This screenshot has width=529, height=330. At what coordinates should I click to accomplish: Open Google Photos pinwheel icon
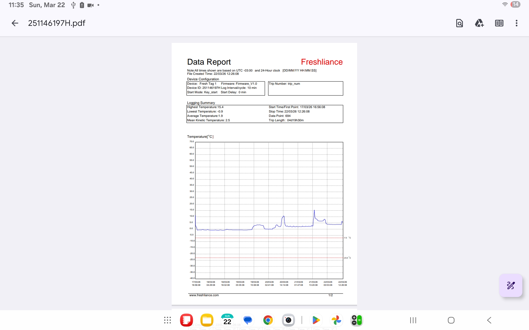click(336, 320)
